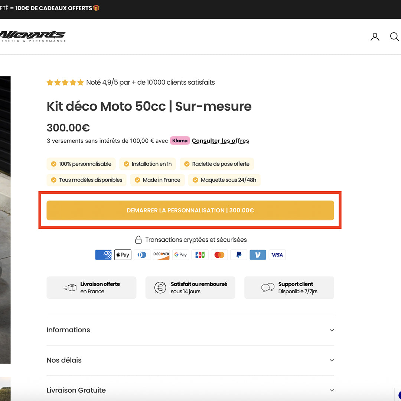Screen dimensions: 401x401
Task: Click the PayPal payment icon
Action: [x=238, y=255]
